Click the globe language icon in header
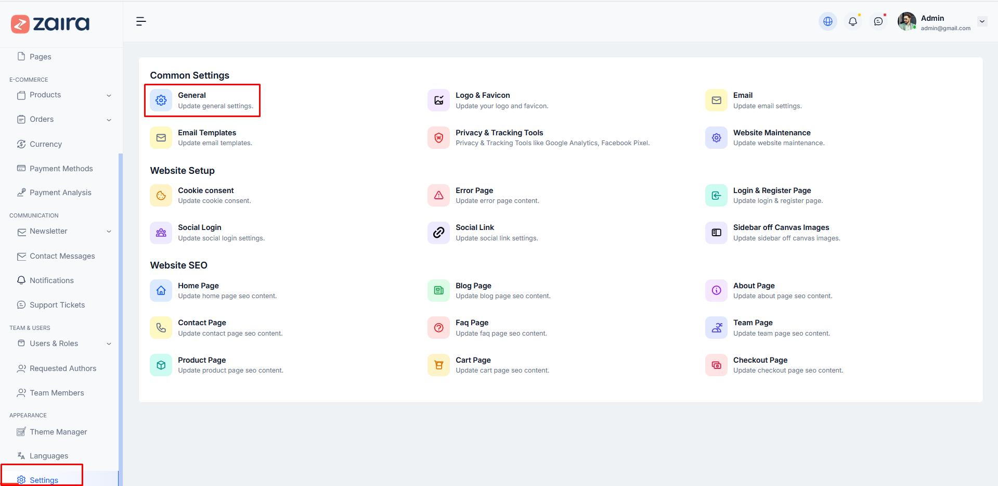998x486 pixels. tap(827, 21)
